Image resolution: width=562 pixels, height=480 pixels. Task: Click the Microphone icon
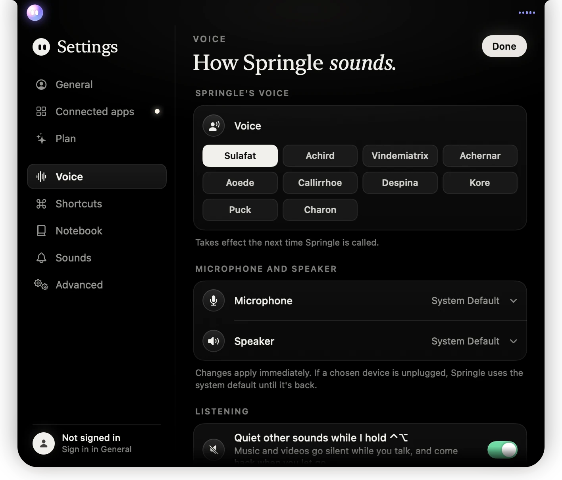coord(214,300)
